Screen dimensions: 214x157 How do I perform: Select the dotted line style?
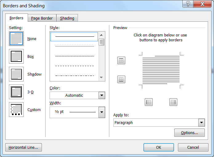[x=75, y=47]
